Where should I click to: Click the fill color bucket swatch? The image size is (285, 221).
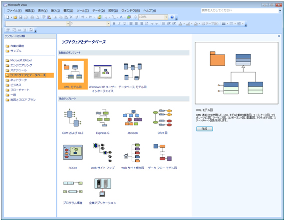point(196,24)
